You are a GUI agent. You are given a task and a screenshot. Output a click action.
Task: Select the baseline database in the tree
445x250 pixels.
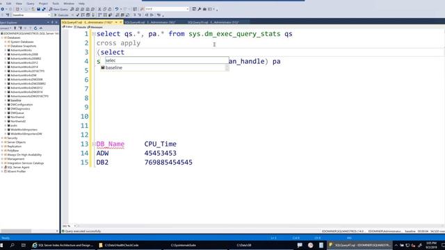[16, 100]
